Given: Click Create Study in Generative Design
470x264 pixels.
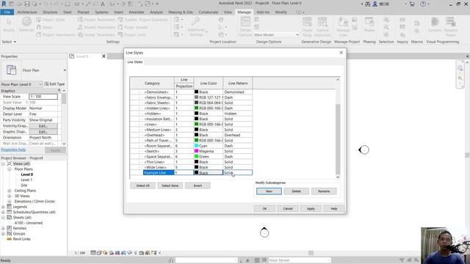Looking at the screenshot, I should (307, 26).
